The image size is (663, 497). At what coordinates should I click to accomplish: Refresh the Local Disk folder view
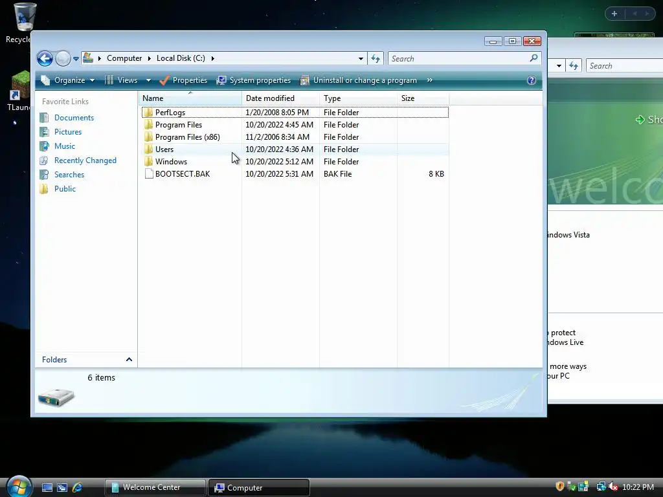coord(376,59)
